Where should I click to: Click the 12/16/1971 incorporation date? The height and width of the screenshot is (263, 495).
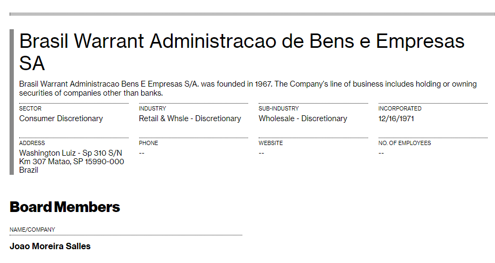[x=396, y=118]
